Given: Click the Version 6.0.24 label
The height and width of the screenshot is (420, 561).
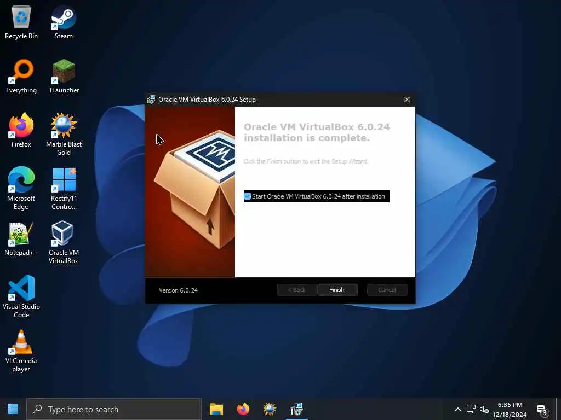Looking at the screenshot, I should 178,290.
